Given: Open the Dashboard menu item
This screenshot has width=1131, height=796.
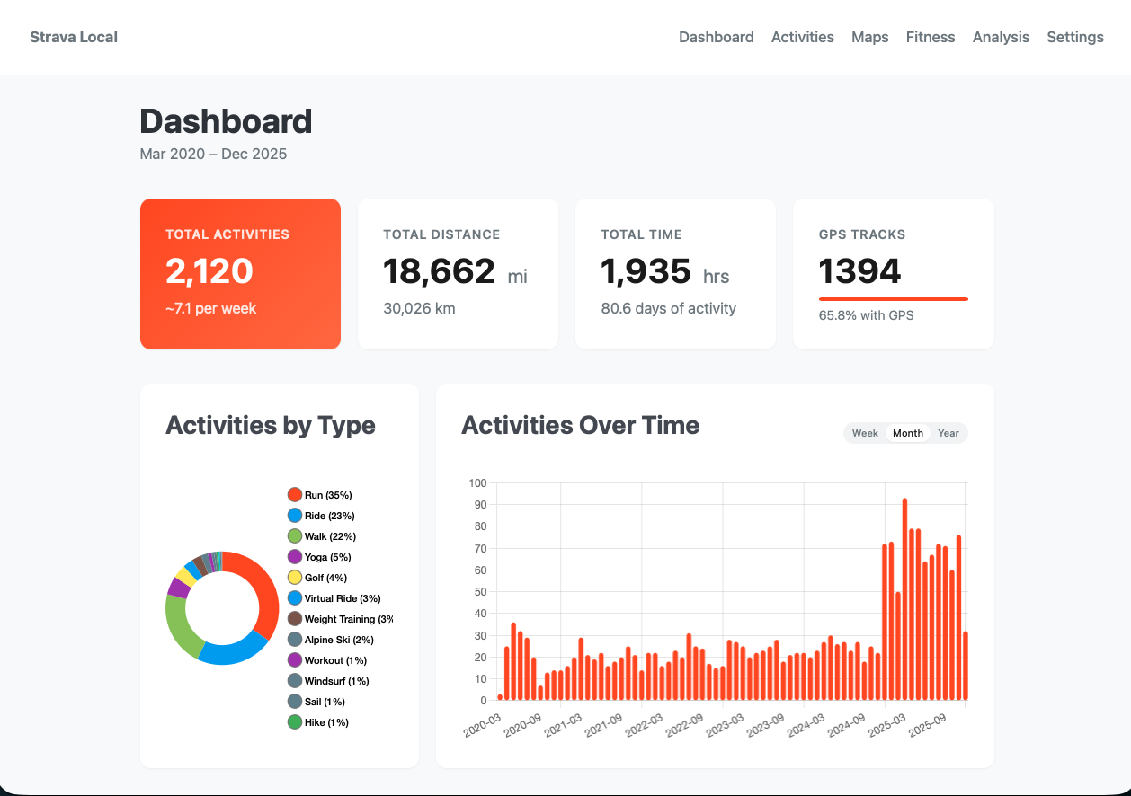Looking at the screenshot, I should coord(716,37).
